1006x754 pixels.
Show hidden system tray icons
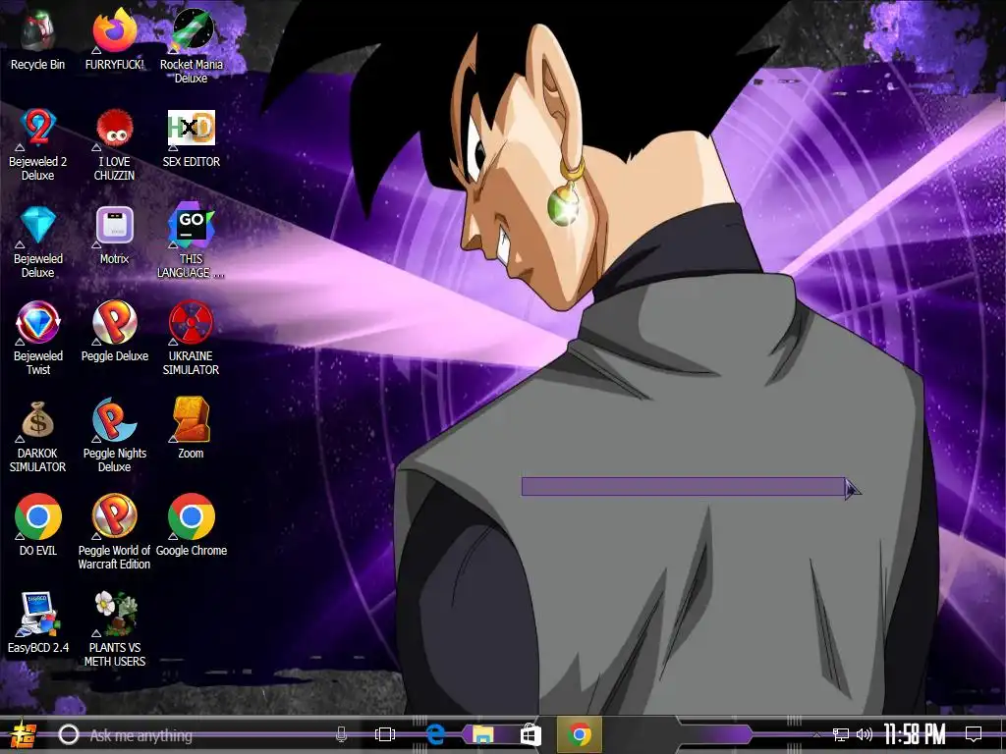(x=815, y=734)
